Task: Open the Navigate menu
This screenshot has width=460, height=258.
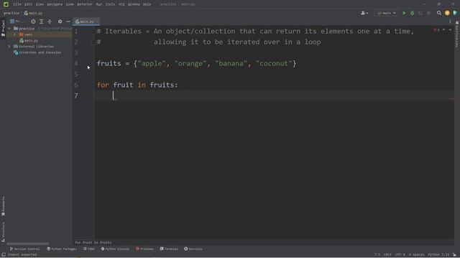Action: point(55,4)
